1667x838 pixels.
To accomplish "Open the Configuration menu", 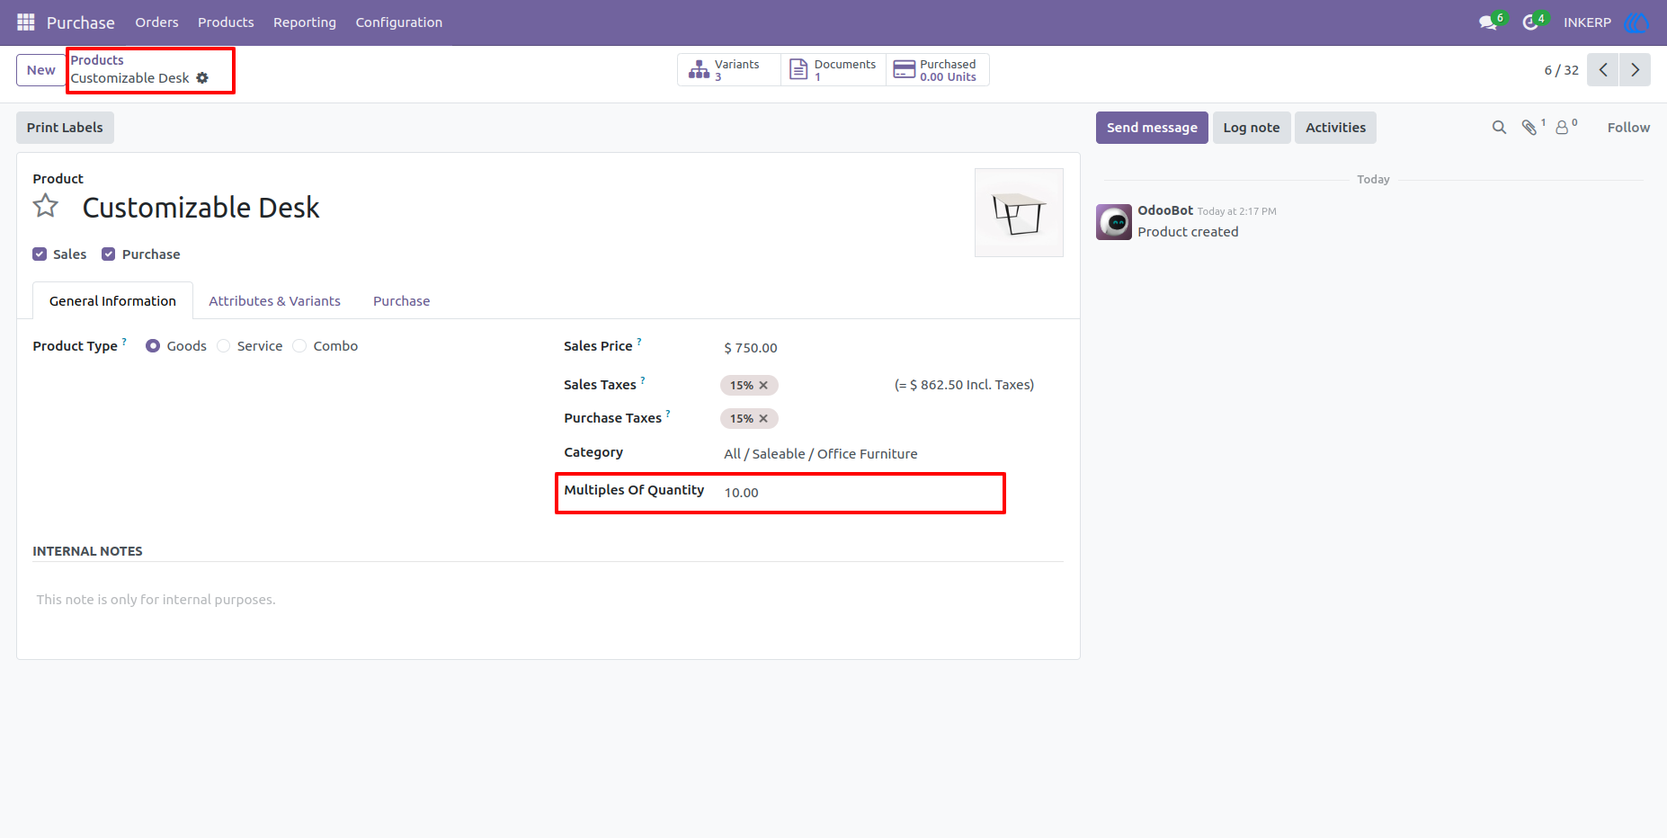I will [399, 22].
